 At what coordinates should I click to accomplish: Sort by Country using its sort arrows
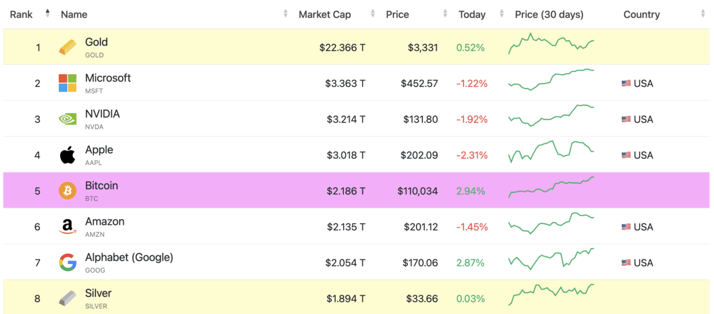pyautogui.click(x=703, y=14)
